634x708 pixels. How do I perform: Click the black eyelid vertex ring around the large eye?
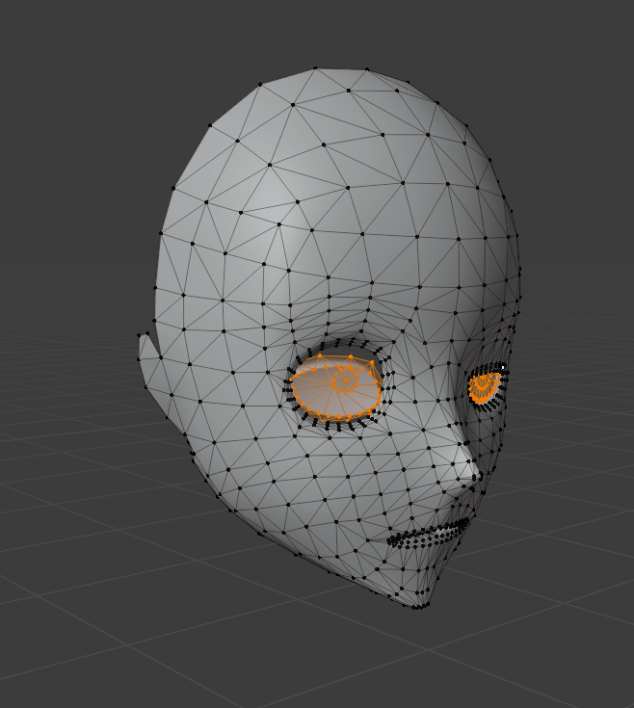(290, 385)
